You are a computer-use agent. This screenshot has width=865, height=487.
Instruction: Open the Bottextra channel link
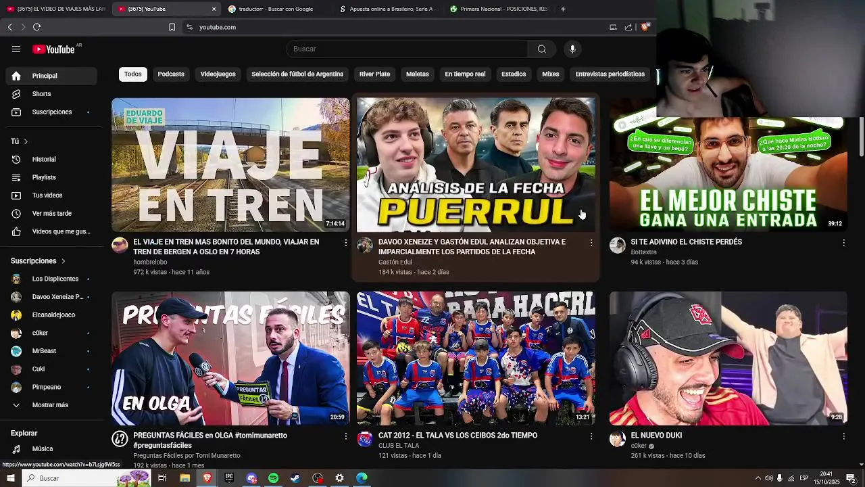tap(644, 252)
